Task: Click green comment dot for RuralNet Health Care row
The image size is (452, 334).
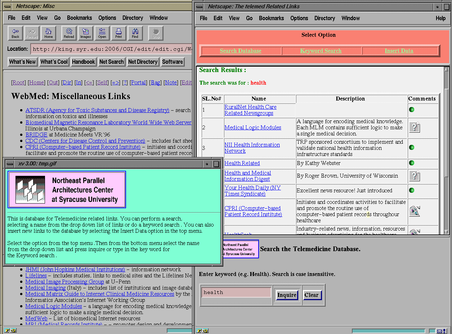Action: click(x=412, y=110)
